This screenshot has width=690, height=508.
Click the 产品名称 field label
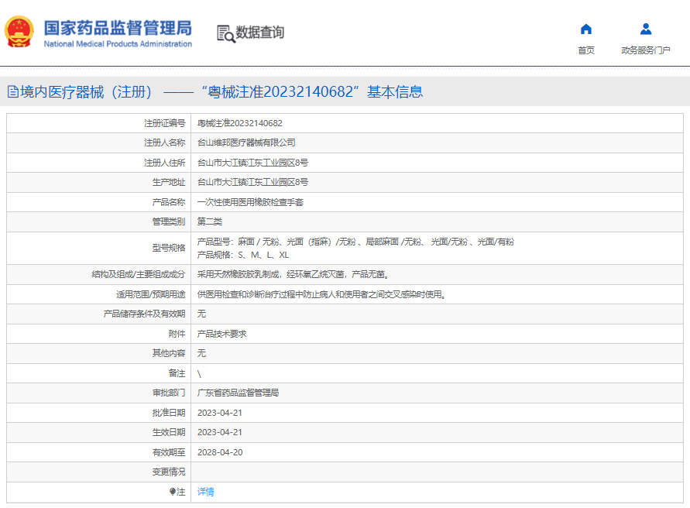tap(169, 202)
